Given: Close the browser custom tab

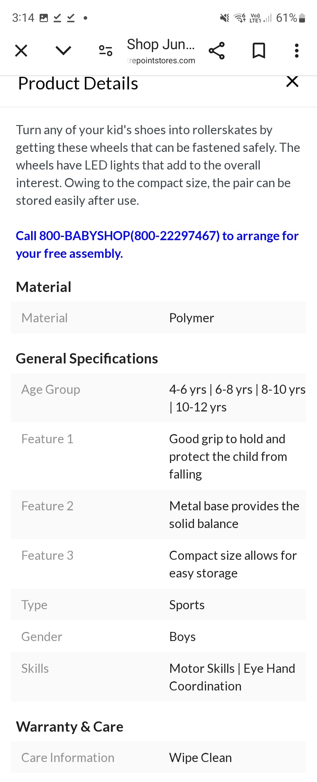Looking at the screenshot, I should pyautogui.click(x=21, y=51).
